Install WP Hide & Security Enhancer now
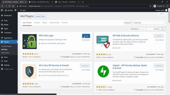 tap(159, 36)
